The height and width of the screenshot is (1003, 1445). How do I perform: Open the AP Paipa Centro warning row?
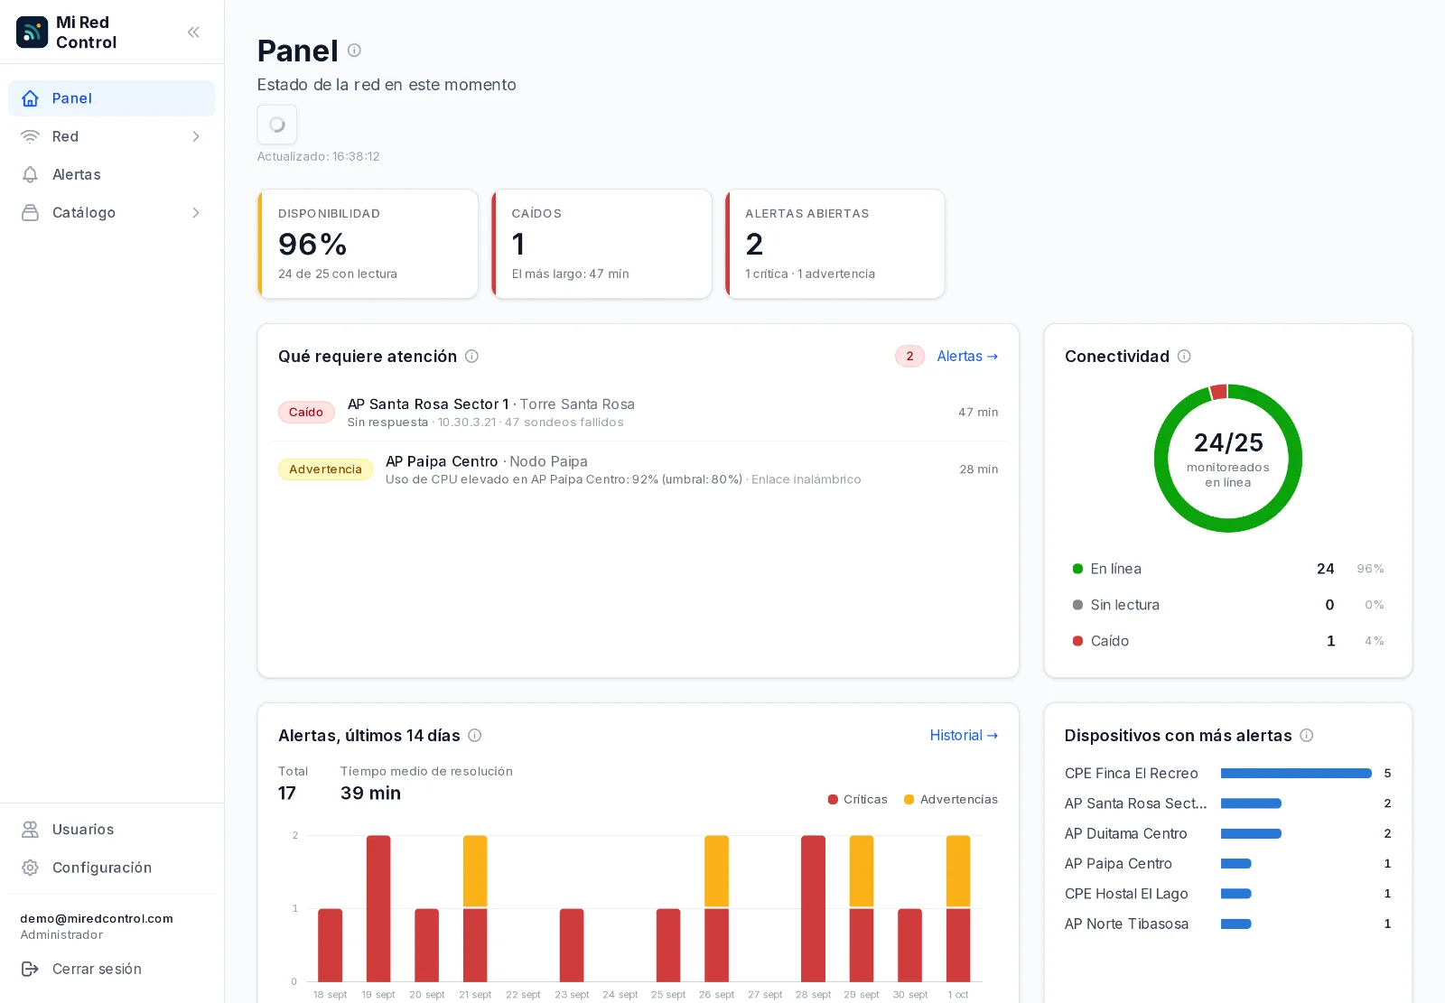click(x=639, y=469)
